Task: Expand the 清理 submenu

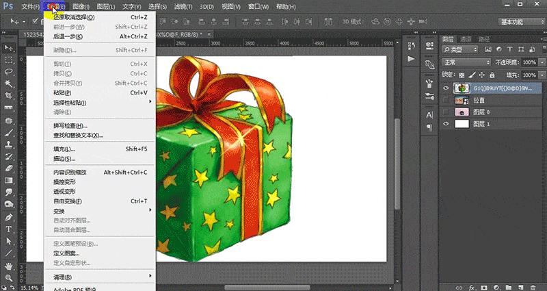Action: pyautogui.click(x=100, y=277)
